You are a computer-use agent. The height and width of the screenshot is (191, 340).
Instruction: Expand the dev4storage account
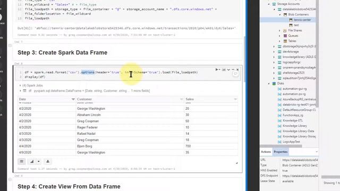pos(274,52)
